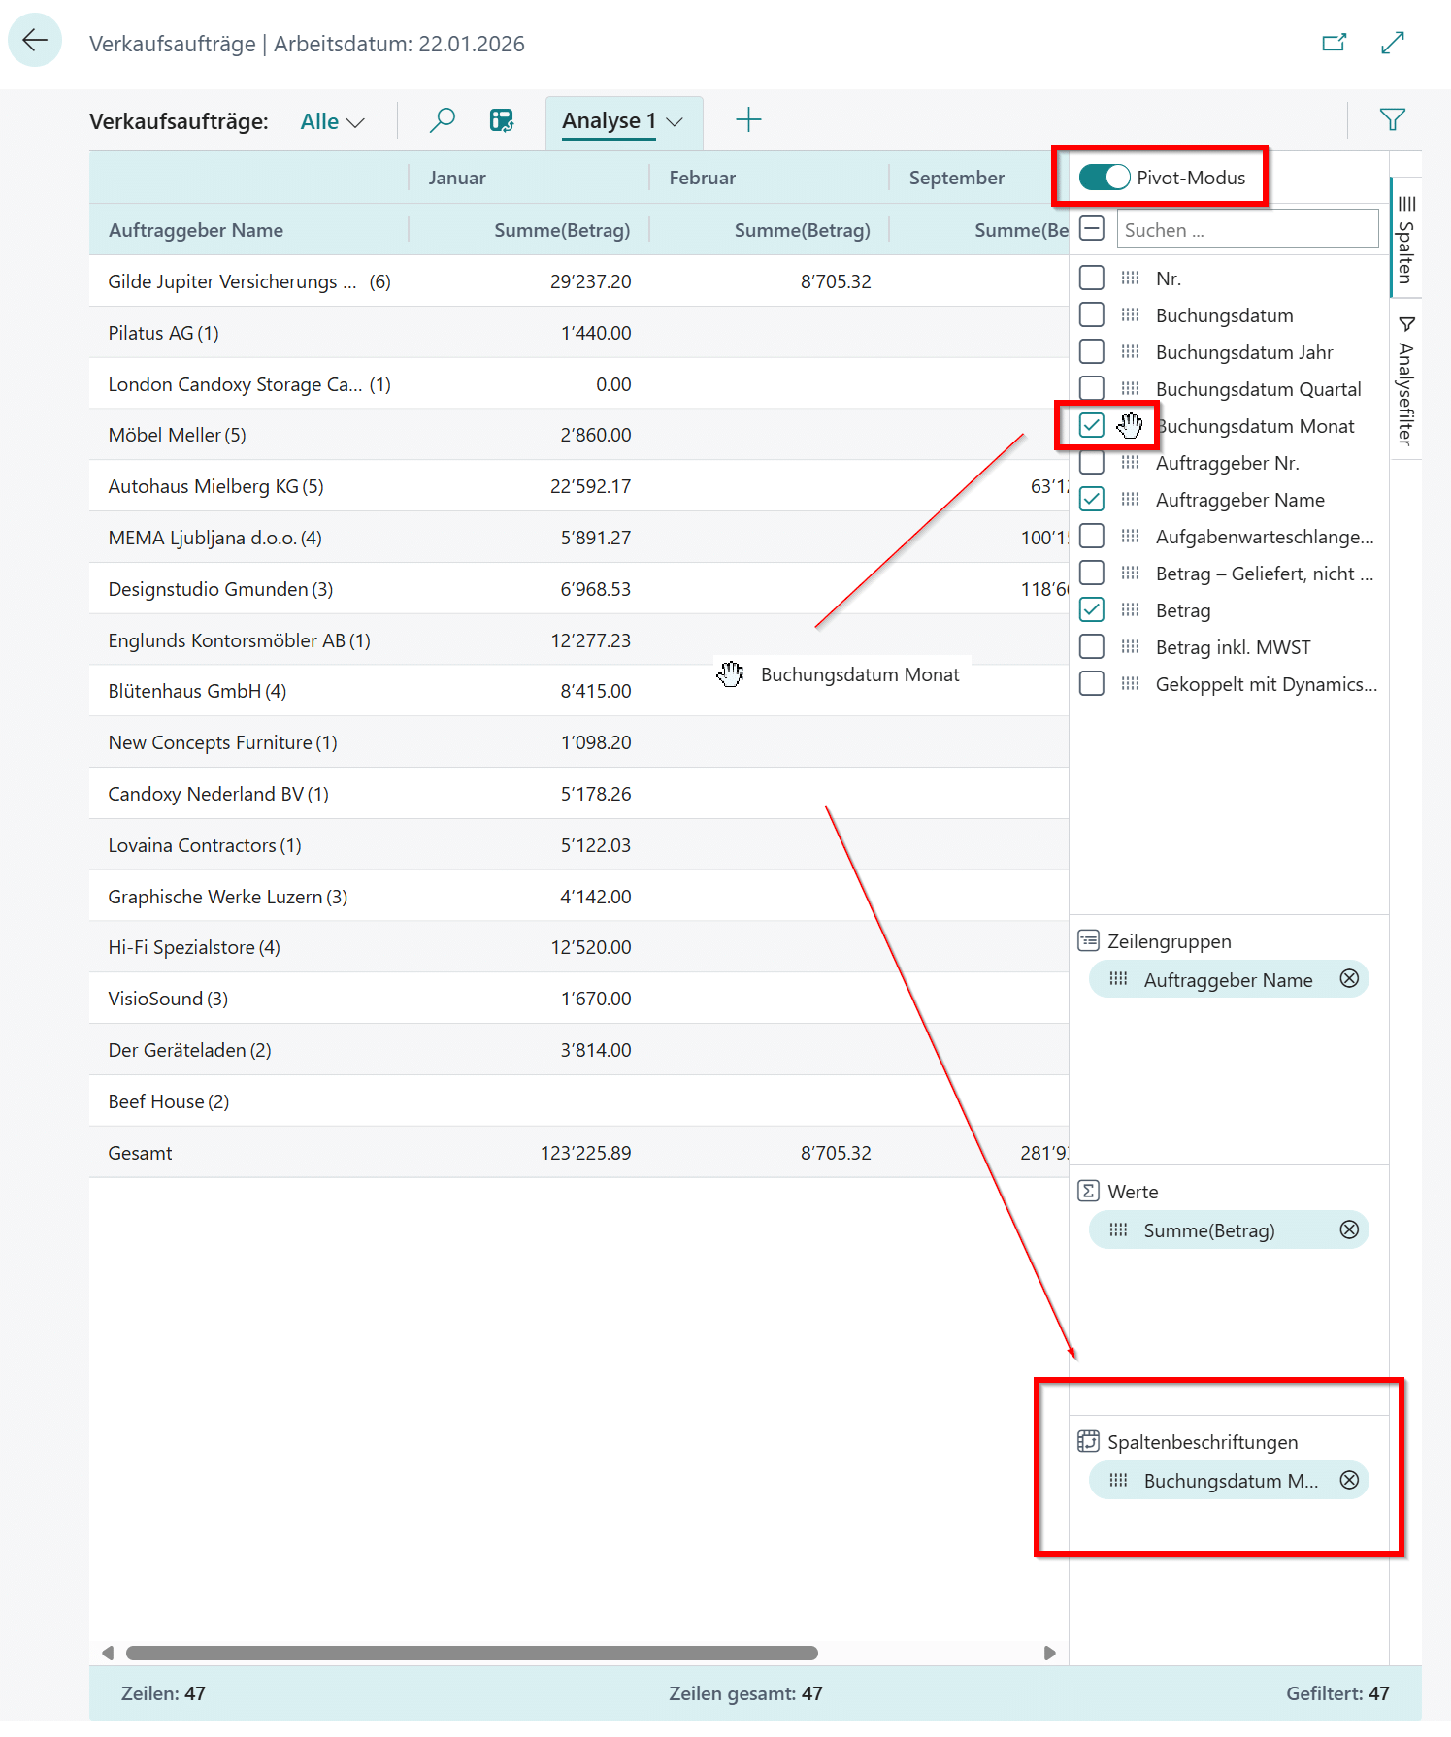Switch to the Analysefilter side tab
This screenshot has height=1737, width=1451.
click(x=1405, y=380)
